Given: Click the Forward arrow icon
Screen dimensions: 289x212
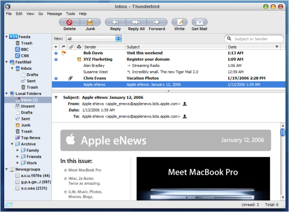Looking at the screenshot, I should tap(157, 22).
